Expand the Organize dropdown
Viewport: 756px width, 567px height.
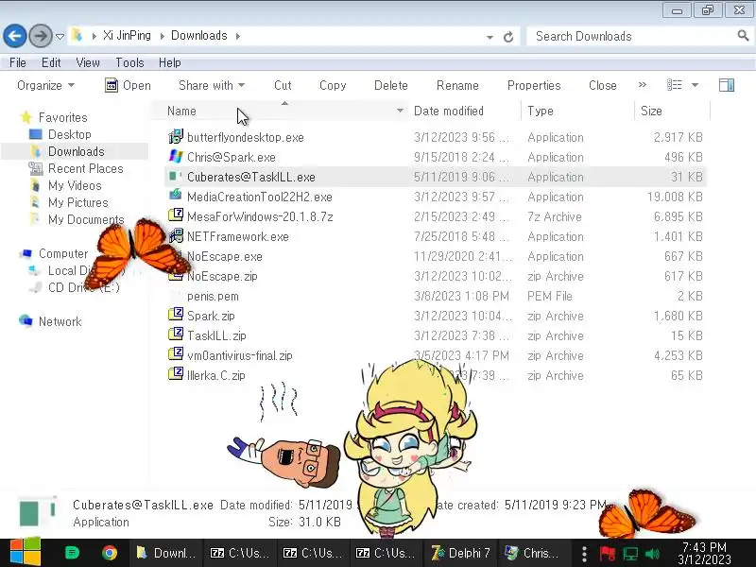point(45,85)
